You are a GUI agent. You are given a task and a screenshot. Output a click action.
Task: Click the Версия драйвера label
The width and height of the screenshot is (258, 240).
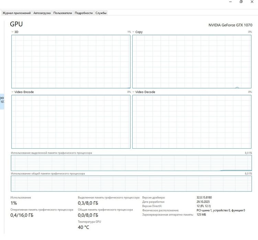coord(154,197)
